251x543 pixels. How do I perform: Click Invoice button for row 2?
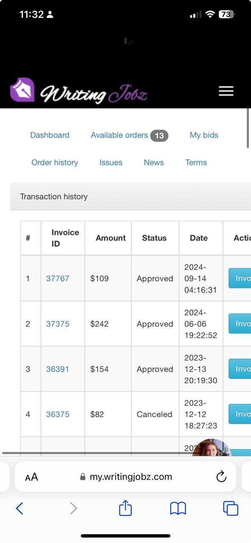[x=240, y=324]
